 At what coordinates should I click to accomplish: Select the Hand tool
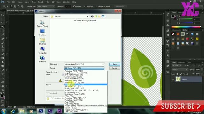point(3,86)
